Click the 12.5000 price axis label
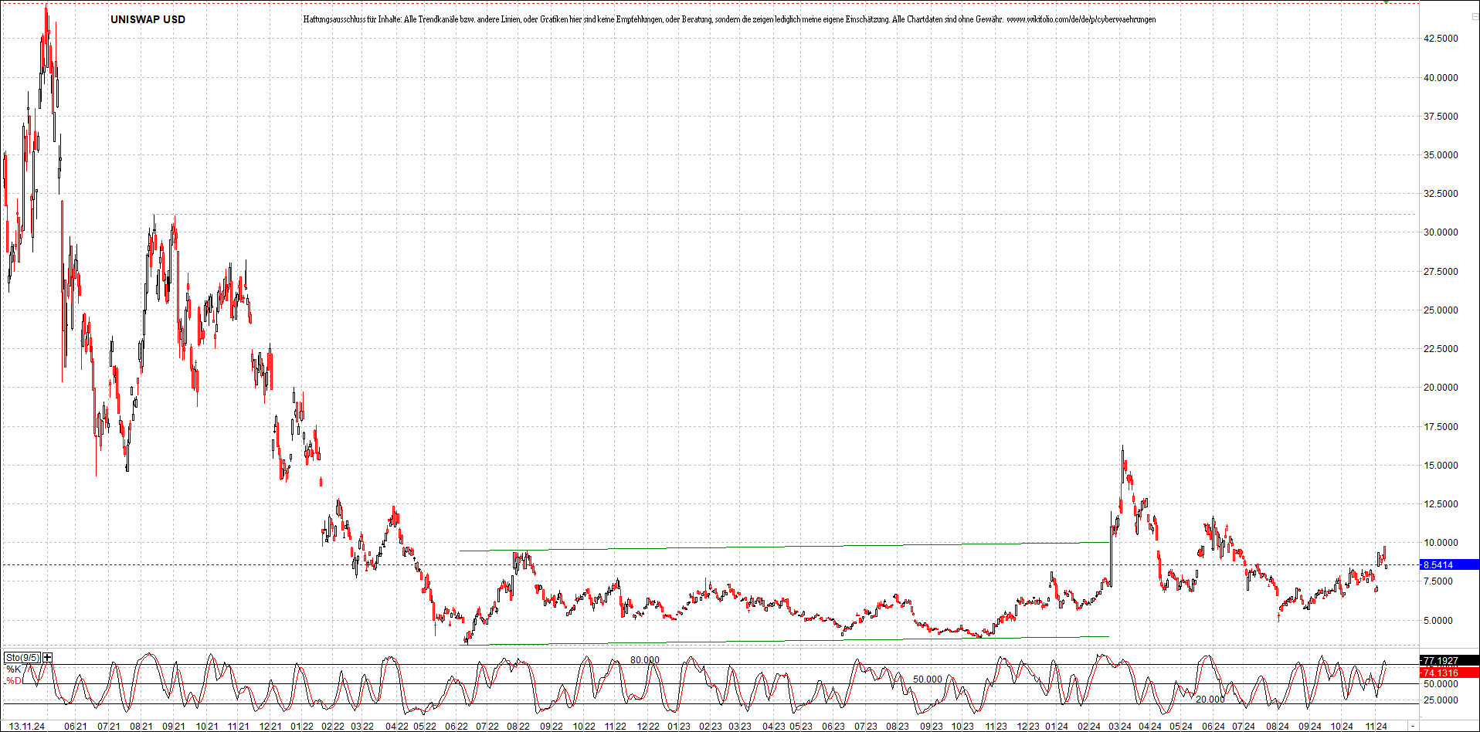1480x732 pixels. coord(1441,503)
